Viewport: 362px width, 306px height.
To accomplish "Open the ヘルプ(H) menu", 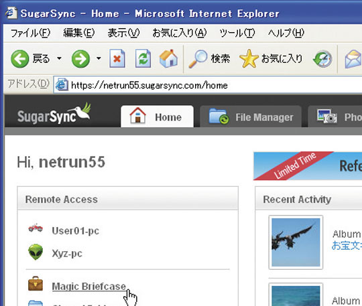I will click(286, 33).
